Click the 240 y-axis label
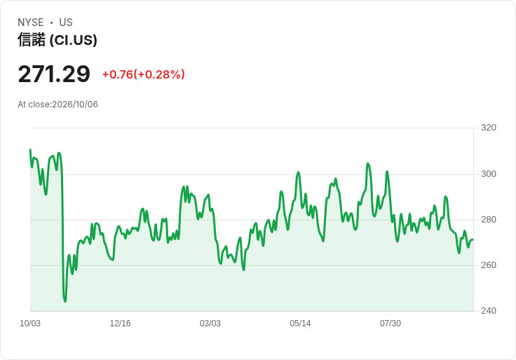Image resolution: width=516 pixels, height=360 pixels. click(x=489, y=311)
